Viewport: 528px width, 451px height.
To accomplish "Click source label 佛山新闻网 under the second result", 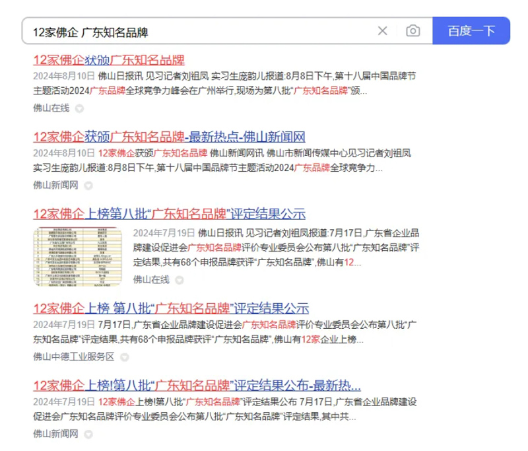I will pyautogui.click(x=55, y=186).
